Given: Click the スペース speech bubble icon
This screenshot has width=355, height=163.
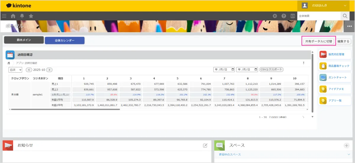Looking at the screenshot, I should pos(220,145).
